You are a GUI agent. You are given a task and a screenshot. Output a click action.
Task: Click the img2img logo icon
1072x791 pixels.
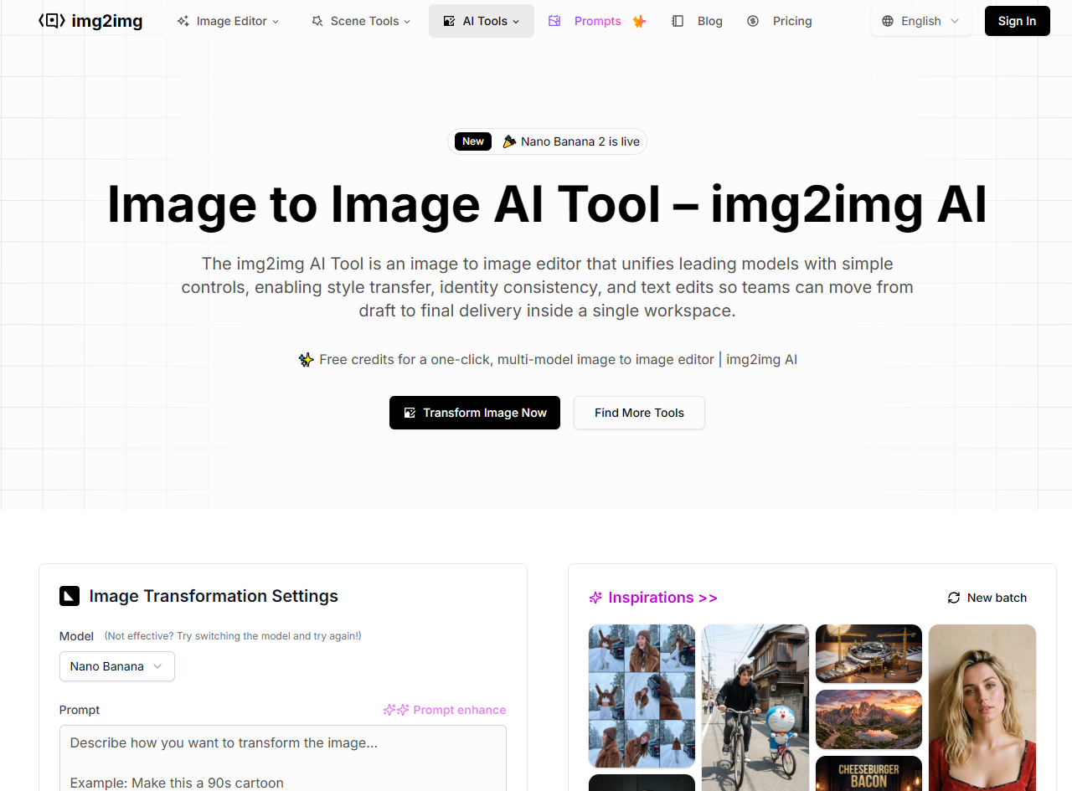[52, 21]
